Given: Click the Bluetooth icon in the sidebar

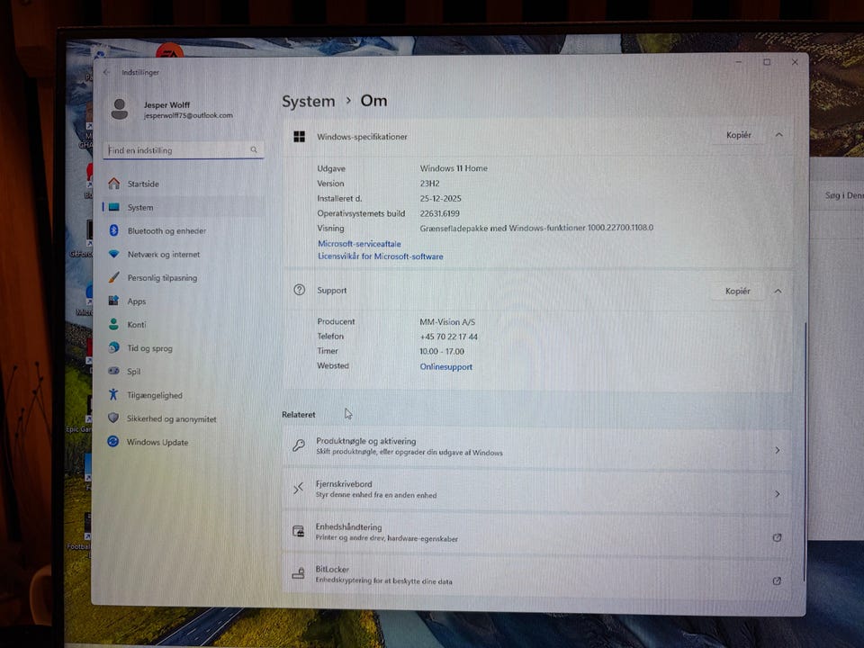Looking at the screenshot, I should coord(114,230).
